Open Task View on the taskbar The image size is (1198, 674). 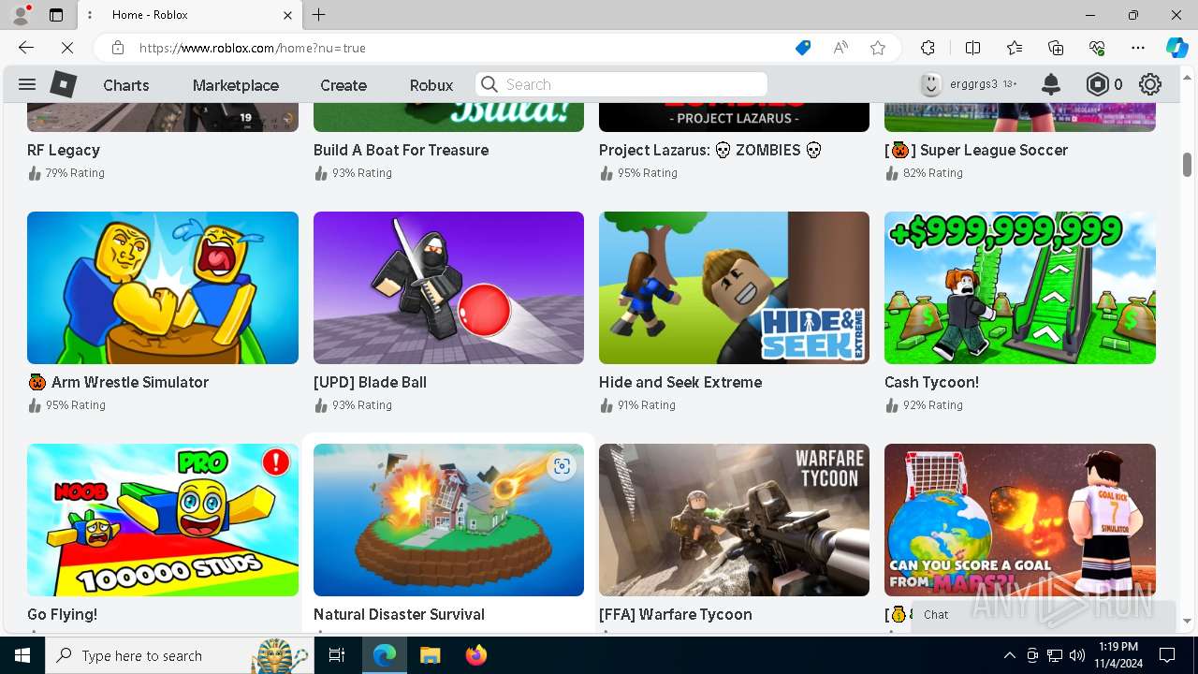(x=337, y=655)
